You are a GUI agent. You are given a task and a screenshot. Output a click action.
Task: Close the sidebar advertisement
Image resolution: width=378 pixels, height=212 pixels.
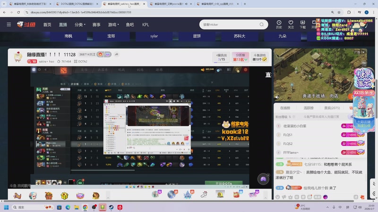(363, 52)
